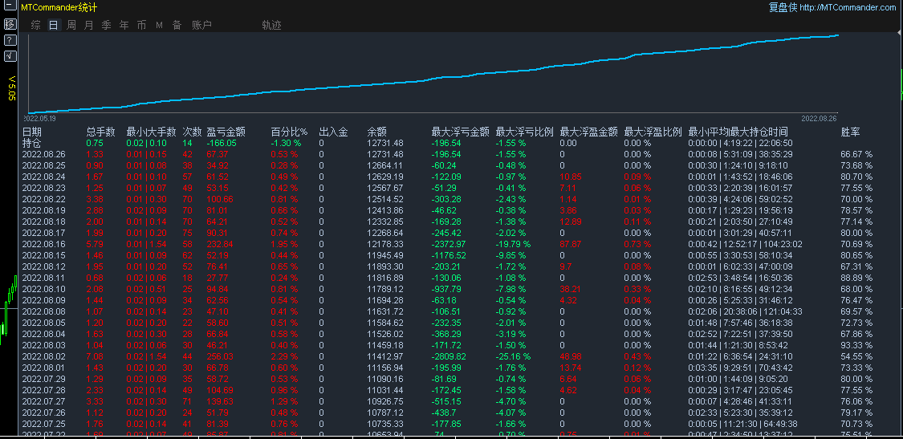Viewport: 903px width, 439px height.
Task: Open the 轨迹 track tab
Action: tap(272, 25)
